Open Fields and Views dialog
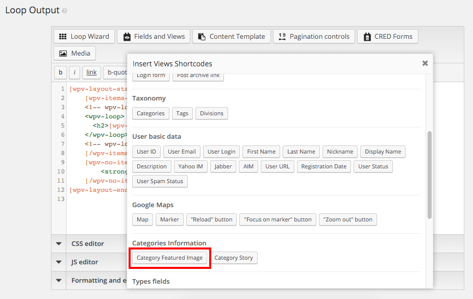 [154, 37]
